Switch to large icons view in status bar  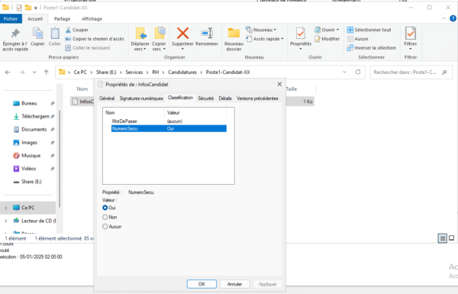click(x=452, y=238)
